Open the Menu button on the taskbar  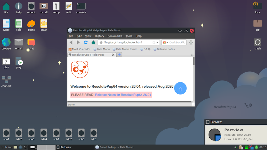pos(7,147)
